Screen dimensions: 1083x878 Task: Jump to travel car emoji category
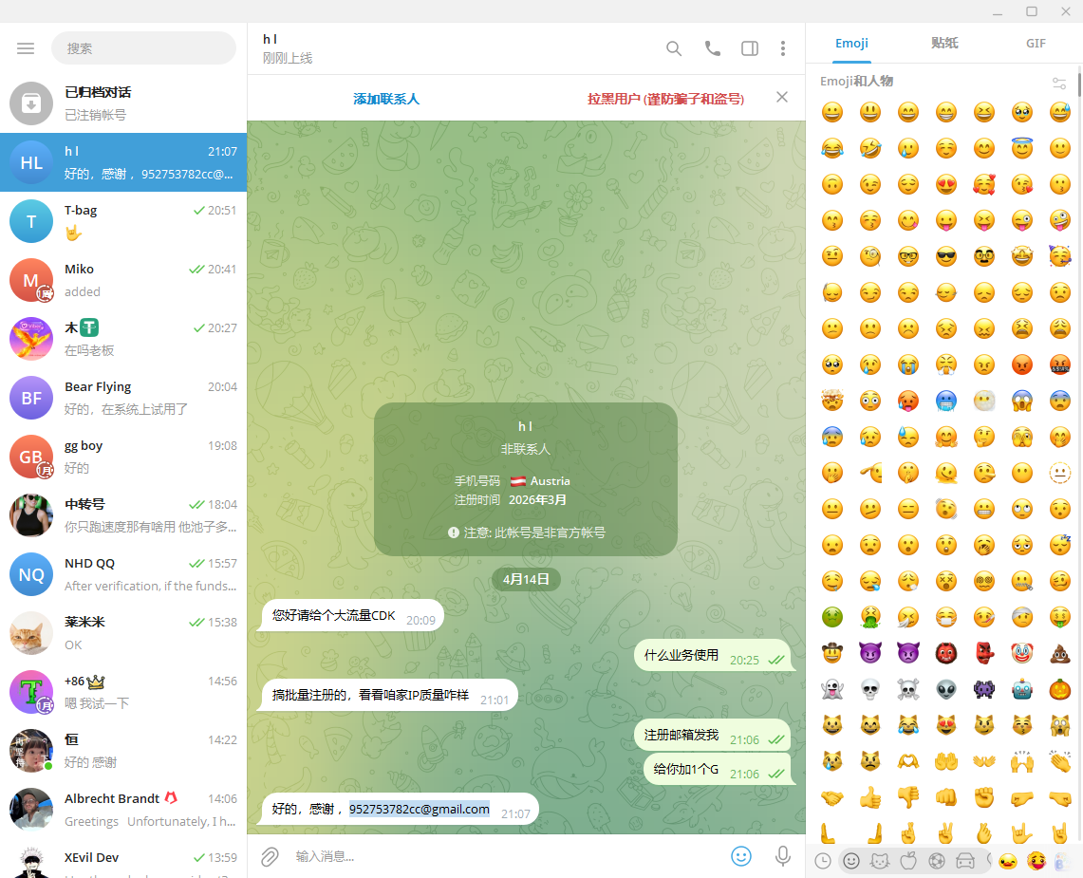click(965, 861)
